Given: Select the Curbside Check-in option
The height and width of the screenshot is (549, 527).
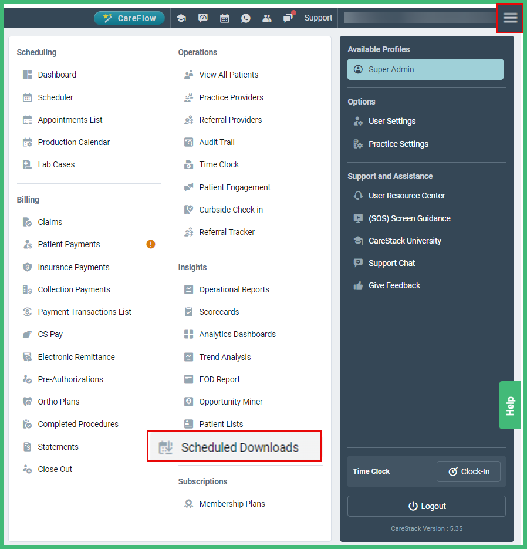Looking at the screenshot, I should [230, 210].
